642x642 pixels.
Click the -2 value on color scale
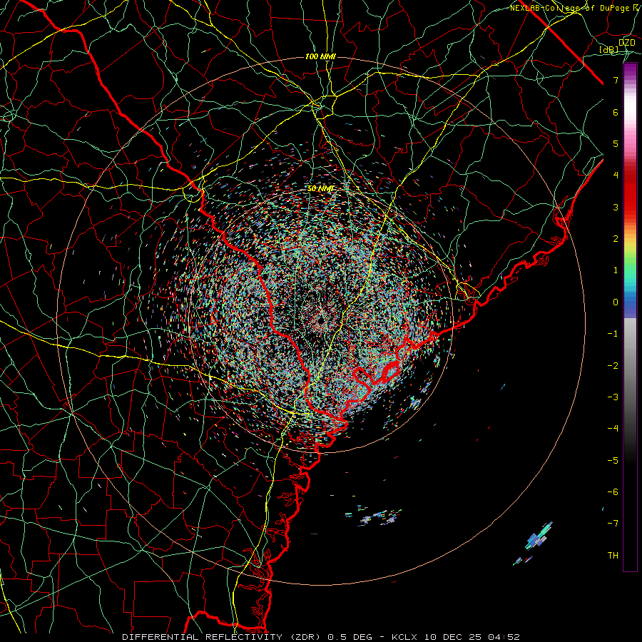click(613, 366)
